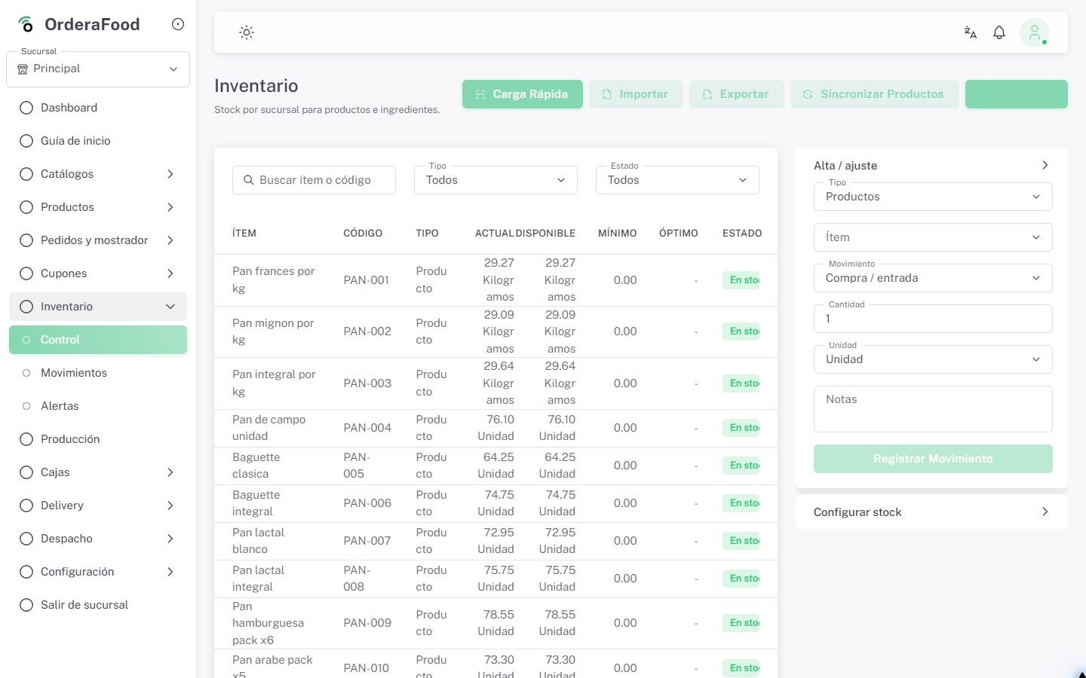Click the Carga Rápida button
Viewport: 1086px width, 678px height.
pyautogui.click(x=523, y=94)
